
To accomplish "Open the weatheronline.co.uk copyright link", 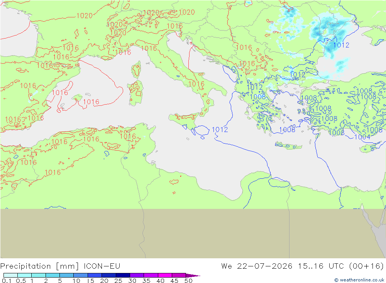I will click(x=359, y=280).
